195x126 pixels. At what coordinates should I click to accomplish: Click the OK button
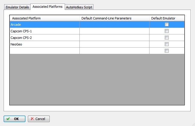[14, 119]
